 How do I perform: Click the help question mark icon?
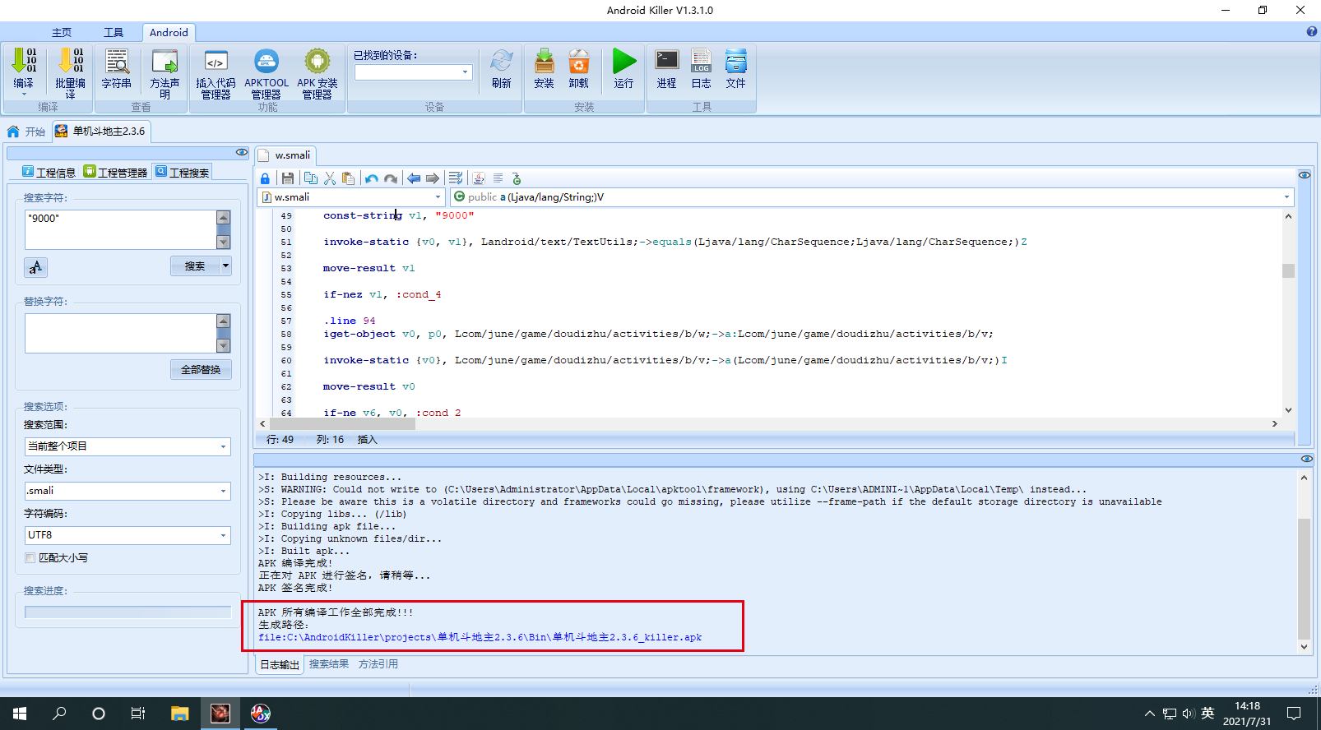point(1312,32)
